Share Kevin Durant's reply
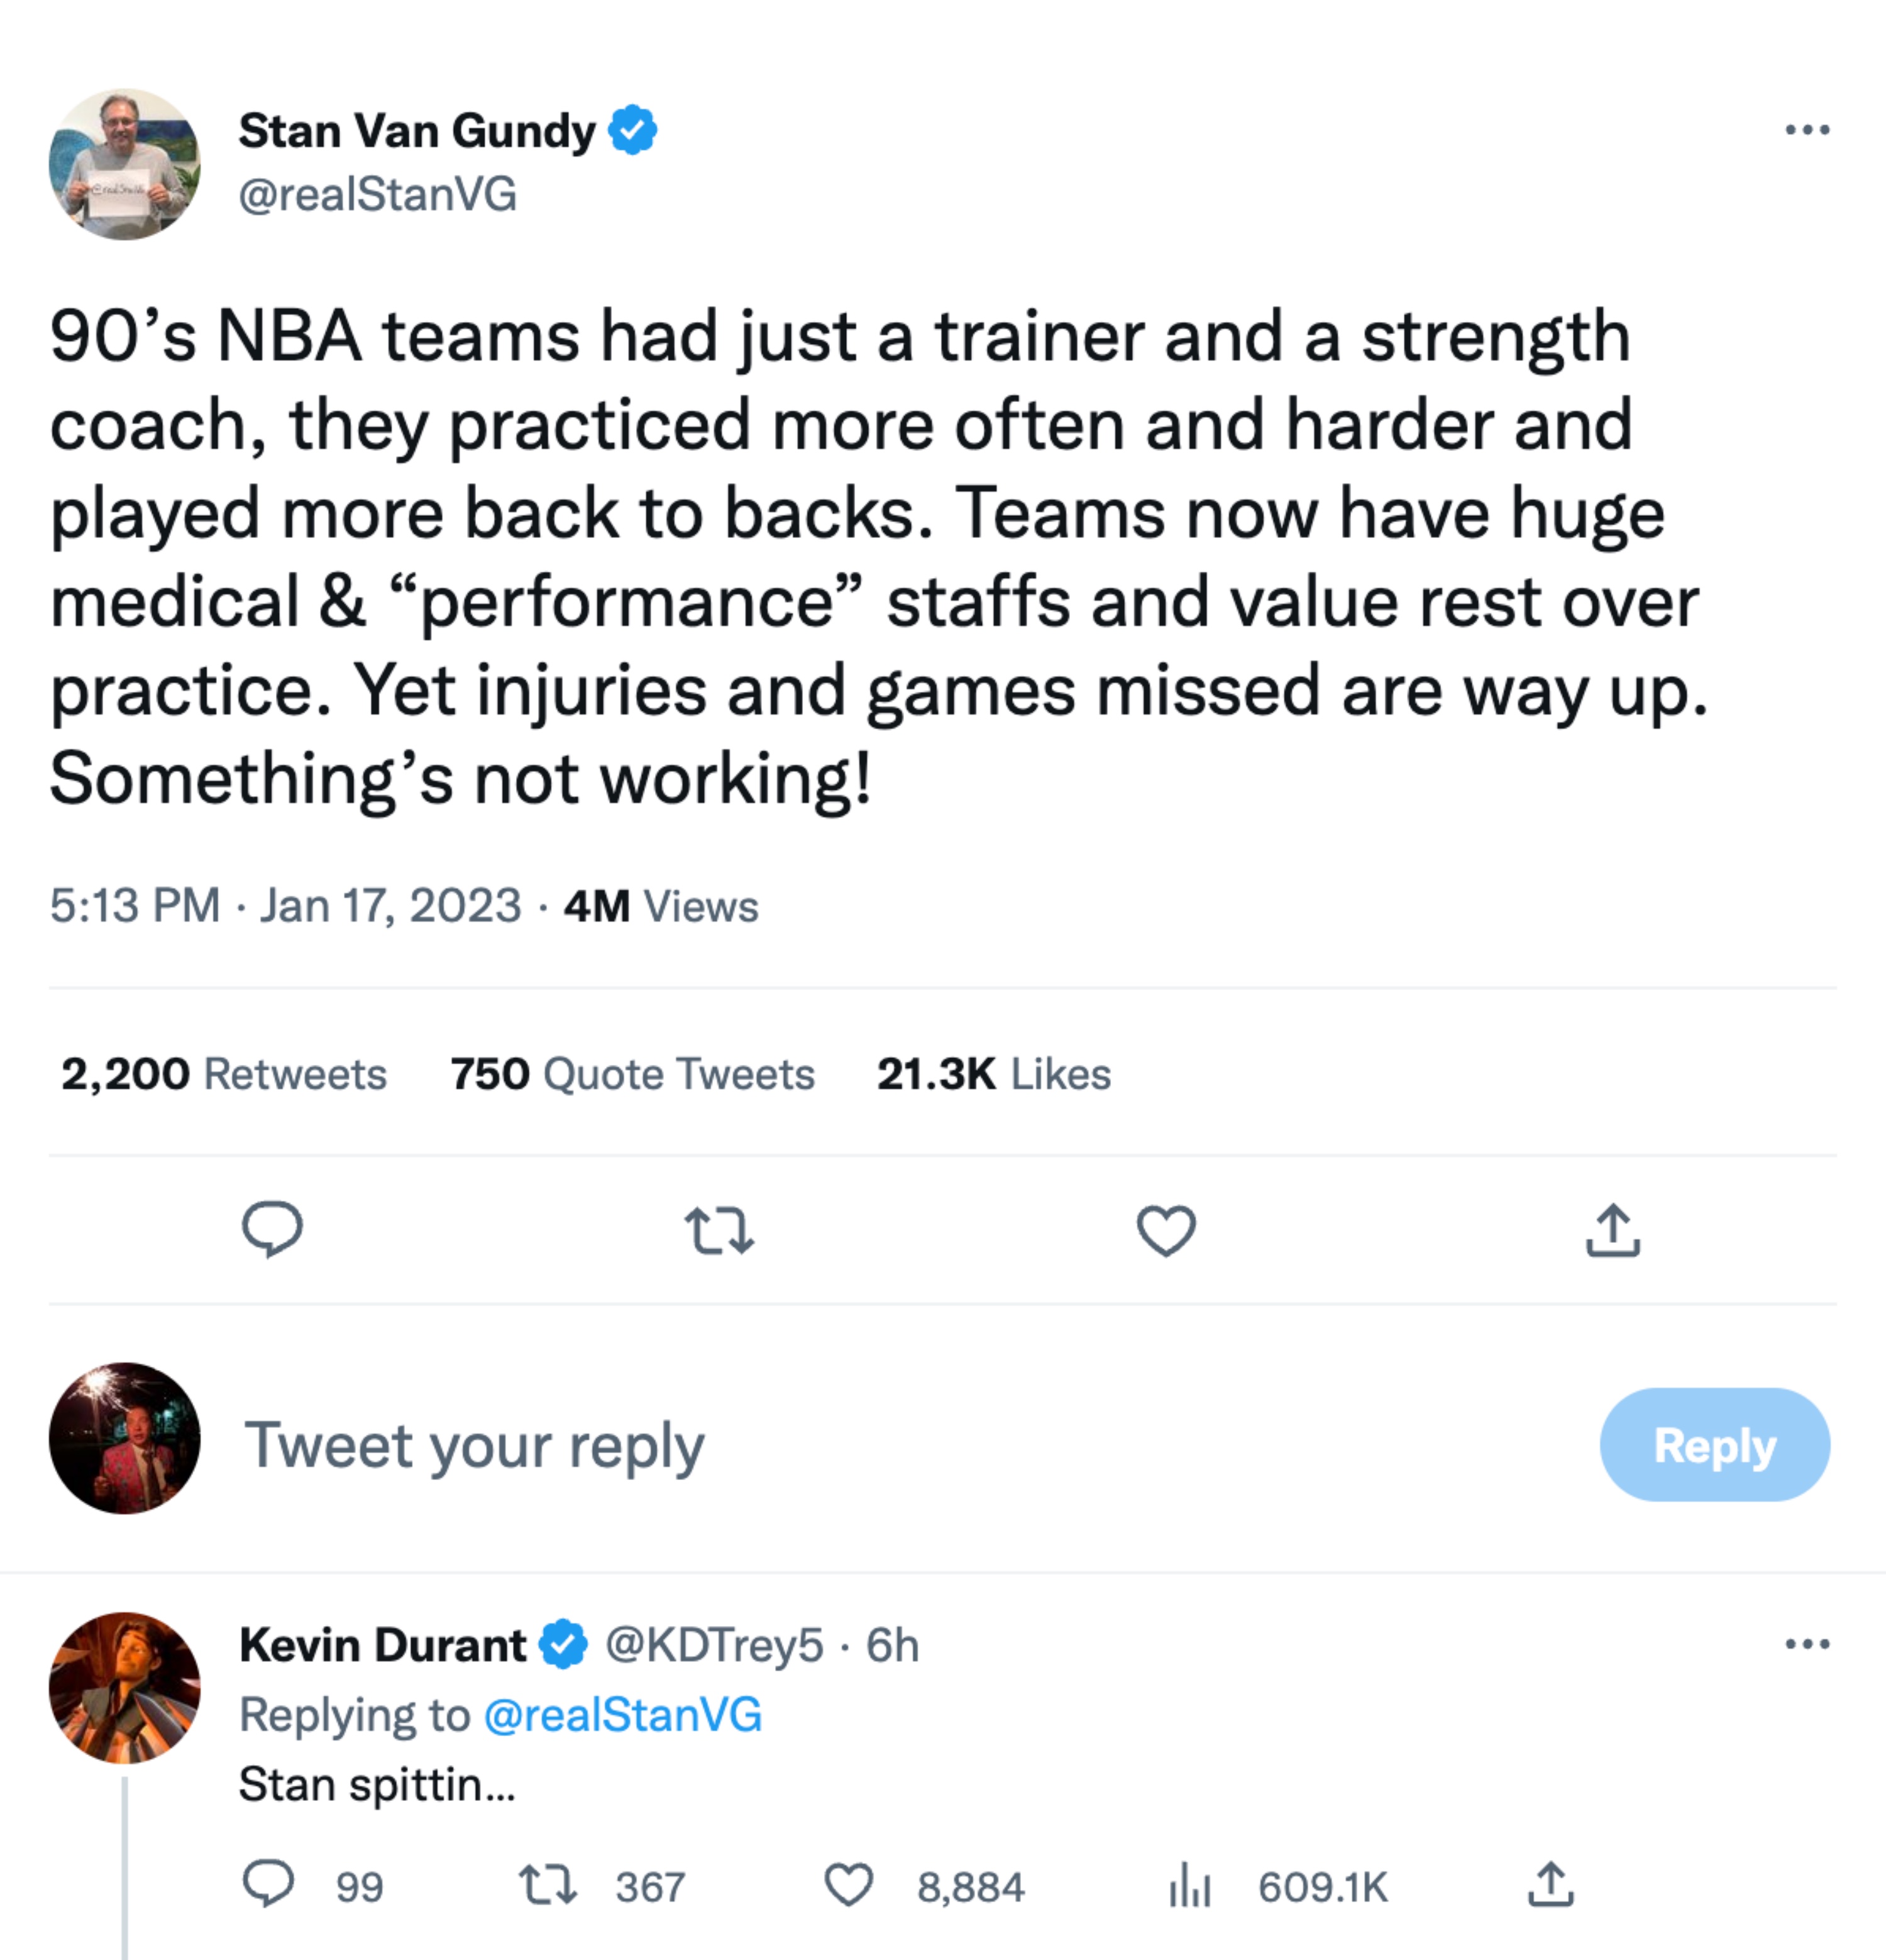This screenshot has width=1886, height=1960. pos(1550,1885)
